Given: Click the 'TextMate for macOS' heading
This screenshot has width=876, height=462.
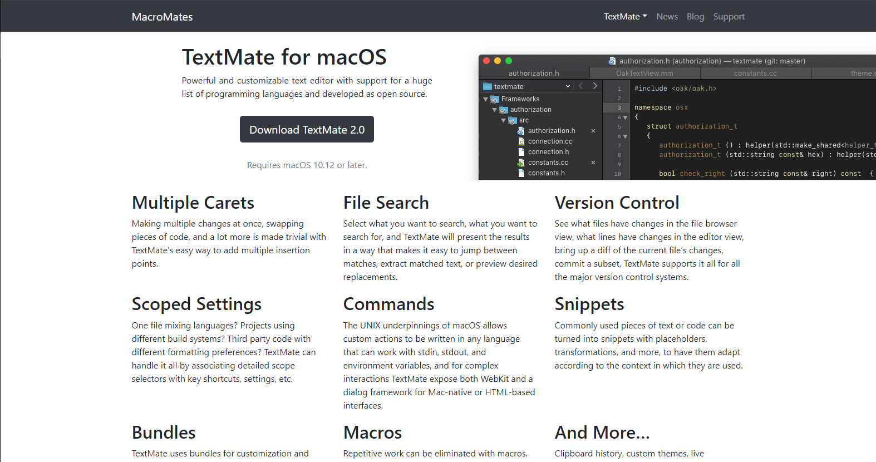Looking at the screenshot, I should click(284, 57).
